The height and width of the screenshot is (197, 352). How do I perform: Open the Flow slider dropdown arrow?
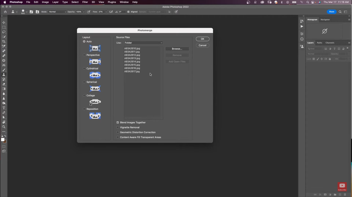[x=106, y=12]
